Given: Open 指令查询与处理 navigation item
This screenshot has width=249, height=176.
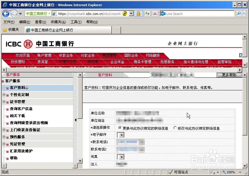Looking at the screenshot, I should click(196, 62).
